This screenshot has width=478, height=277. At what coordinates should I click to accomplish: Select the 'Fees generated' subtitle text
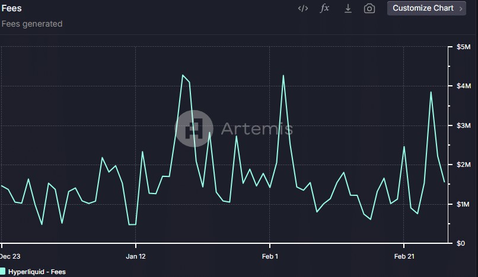(x=32, y=24)
